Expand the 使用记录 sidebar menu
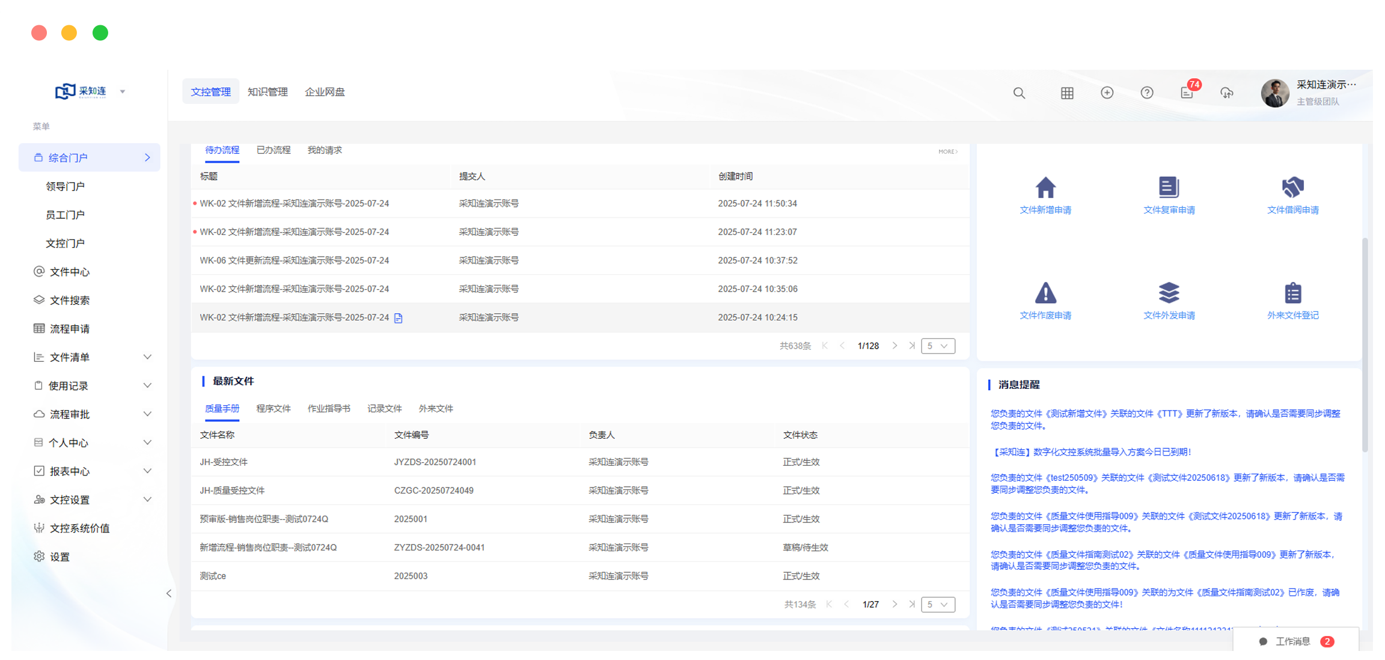Viewport: 1385px width, 660px height. 147,385
